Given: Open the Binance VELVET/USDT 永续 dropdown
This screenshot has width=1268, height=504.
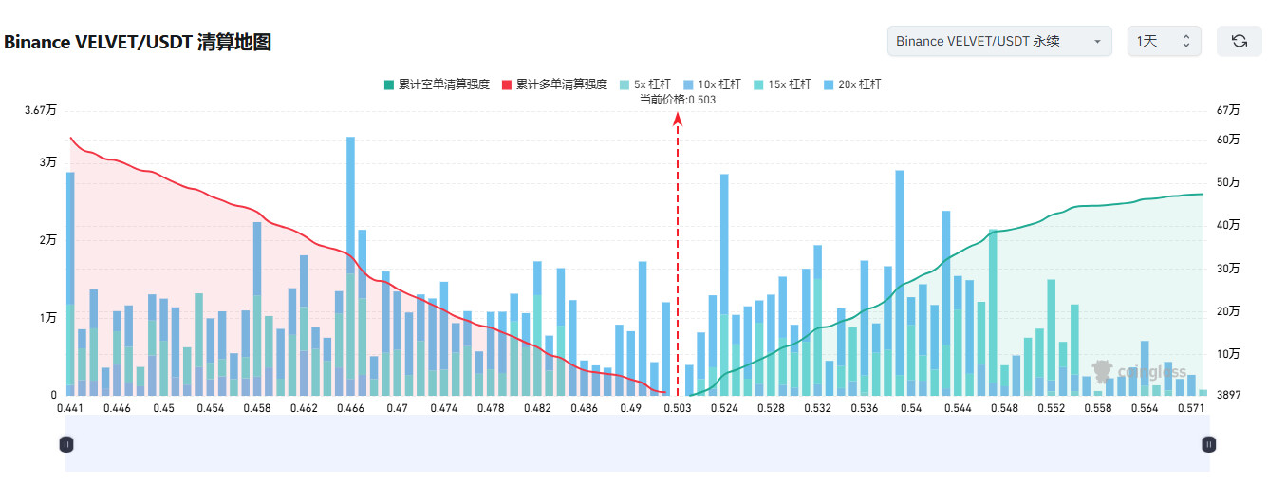Looking at the screenshot, I should (999, 41).
